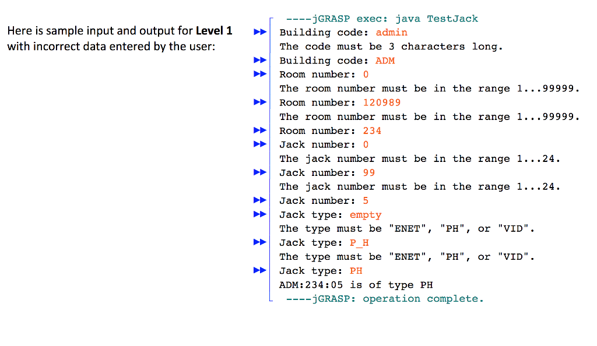Image resolution: width=597 pixels, height=346 pixels.
Task: Select the input arrow beside 'Room number: 0'
Action: [259, 75]
